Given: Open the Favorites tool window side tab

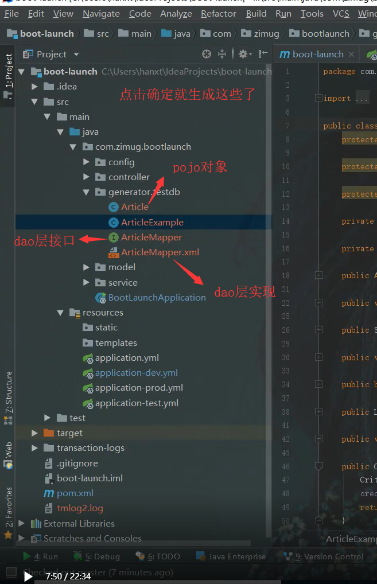Looking at the screenshot, I should [x=8, y=513].
